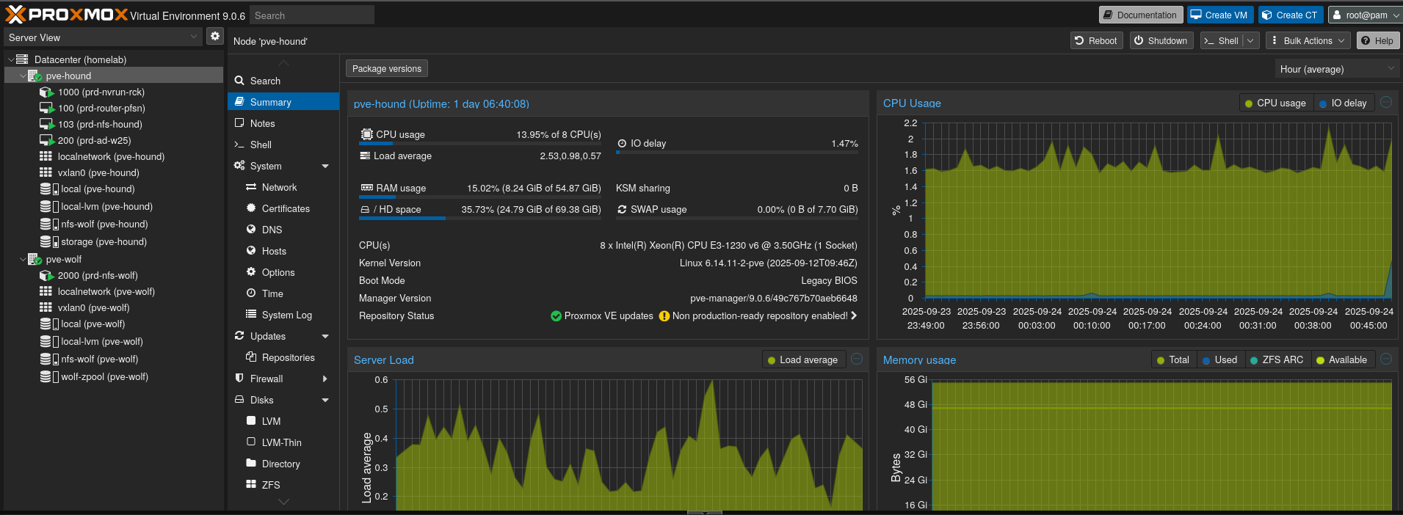
Task: Collapse the pve-wolf node tree
Action: point(22,260)
